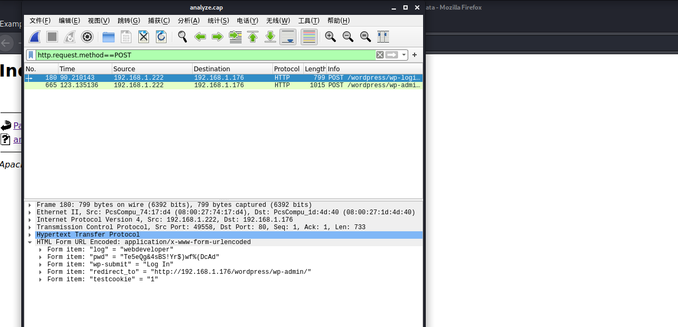Click the stop capture square icon
This screenshot has width=678, height=327.
[x=52, y=37]
